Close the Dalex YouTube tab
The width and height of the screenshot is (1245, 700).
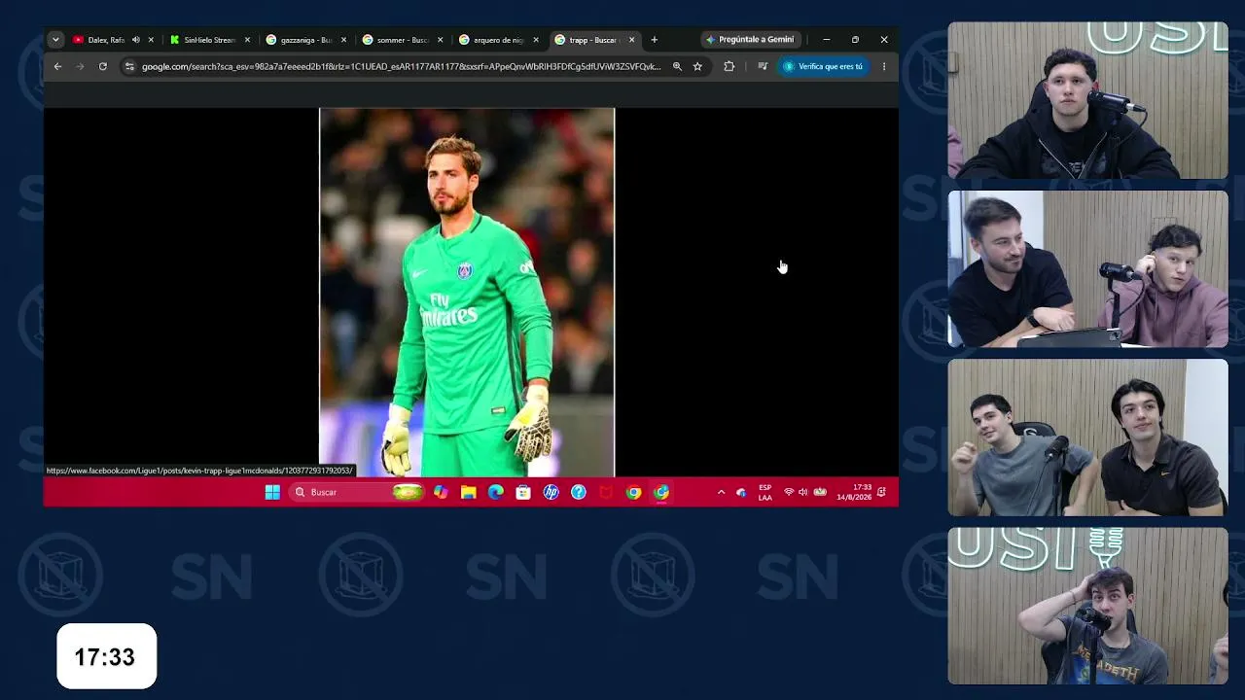pos(151,40)
